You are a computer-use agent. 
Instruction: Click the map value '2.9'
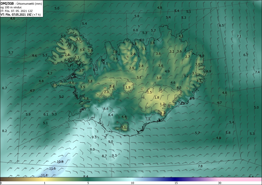(x=132, y=68)
